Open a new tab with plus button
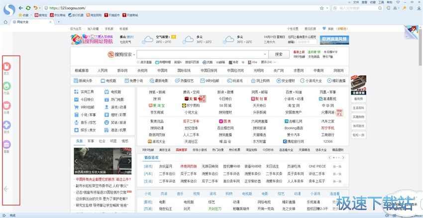The width and height of the screenshot is (423, 218). (59, 22)
